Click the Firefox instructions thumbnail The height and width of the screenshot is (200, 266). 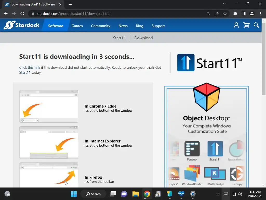[49, 175]
